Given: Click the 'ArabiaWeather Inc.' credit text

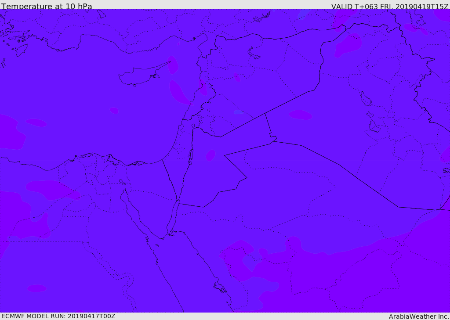Looking at the screenshot, I should [x=419, y=316].
